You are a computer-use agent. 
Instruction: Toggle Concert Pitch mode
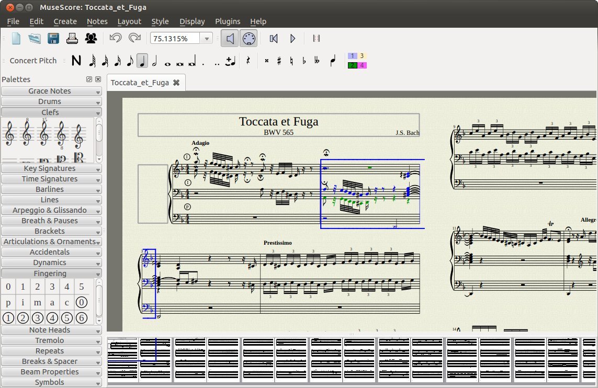pyautogui.click(x=32, y=61)
